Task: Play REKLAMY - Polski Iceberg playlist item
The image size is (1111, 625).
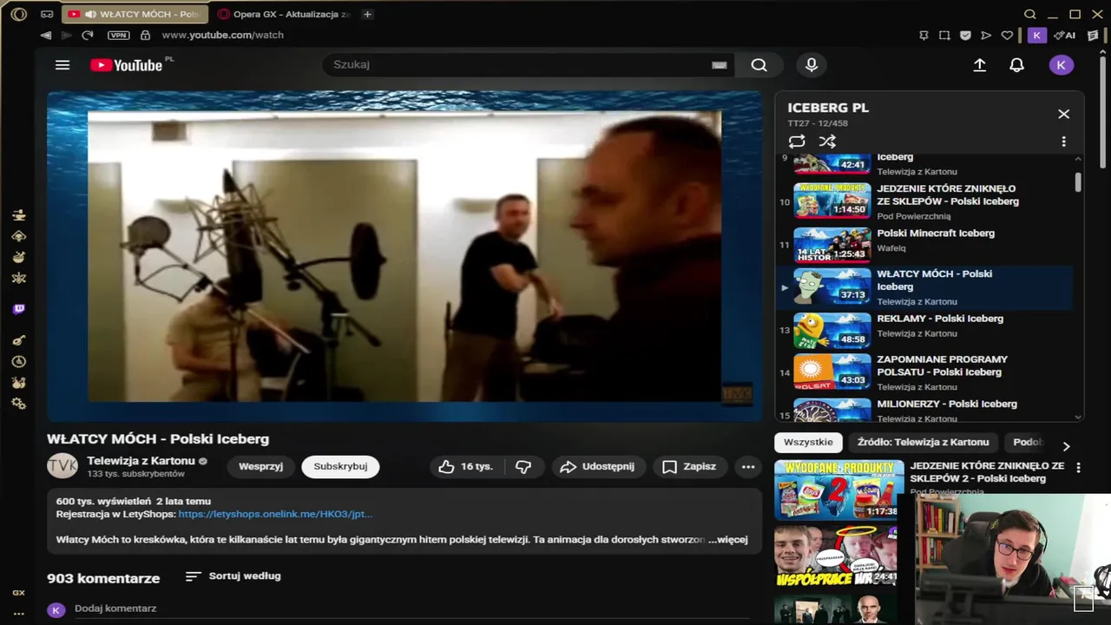Action: tap(925, 330)
